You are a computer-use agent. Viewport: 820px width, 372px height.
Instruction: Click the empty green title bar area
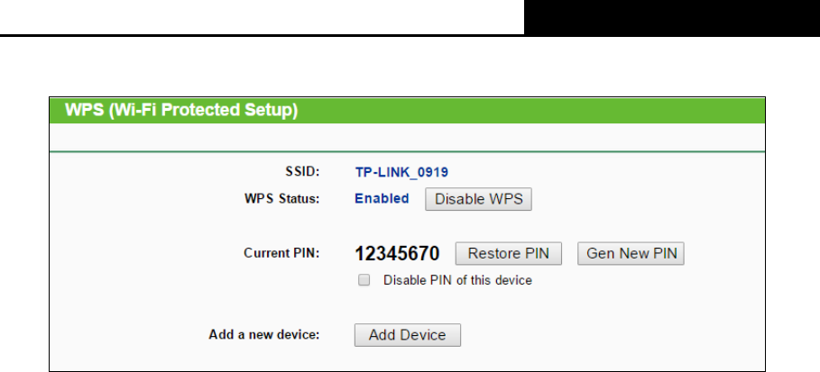pyautogui.click(x=530, y=110)
